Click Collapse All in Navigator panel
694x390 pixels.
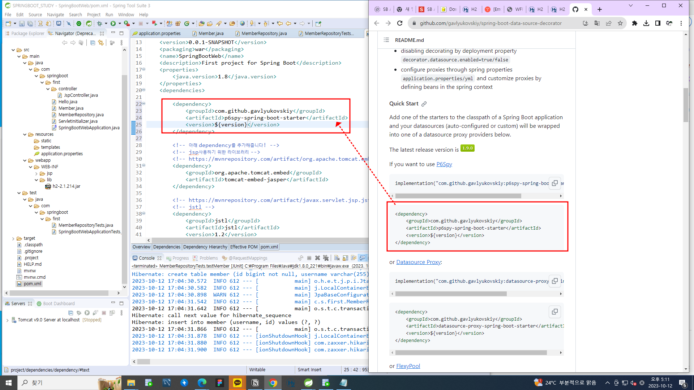(93, 43)
